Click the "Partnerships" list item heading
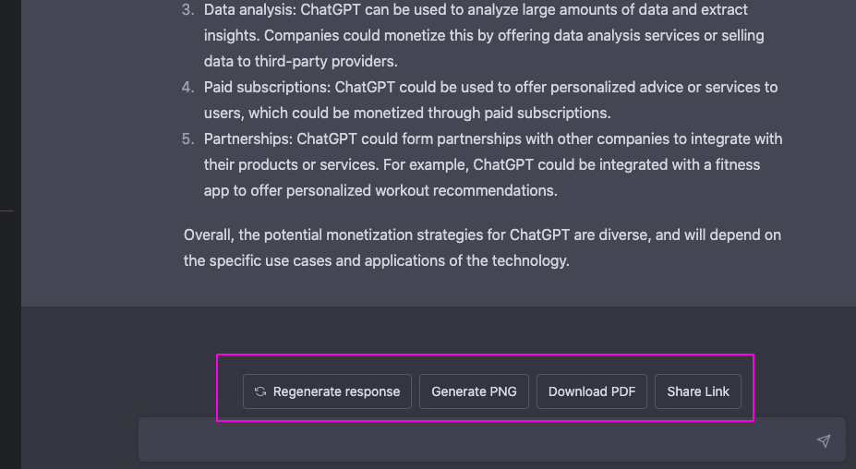Viewport: 856px width, 469px height. coord(247,139)
